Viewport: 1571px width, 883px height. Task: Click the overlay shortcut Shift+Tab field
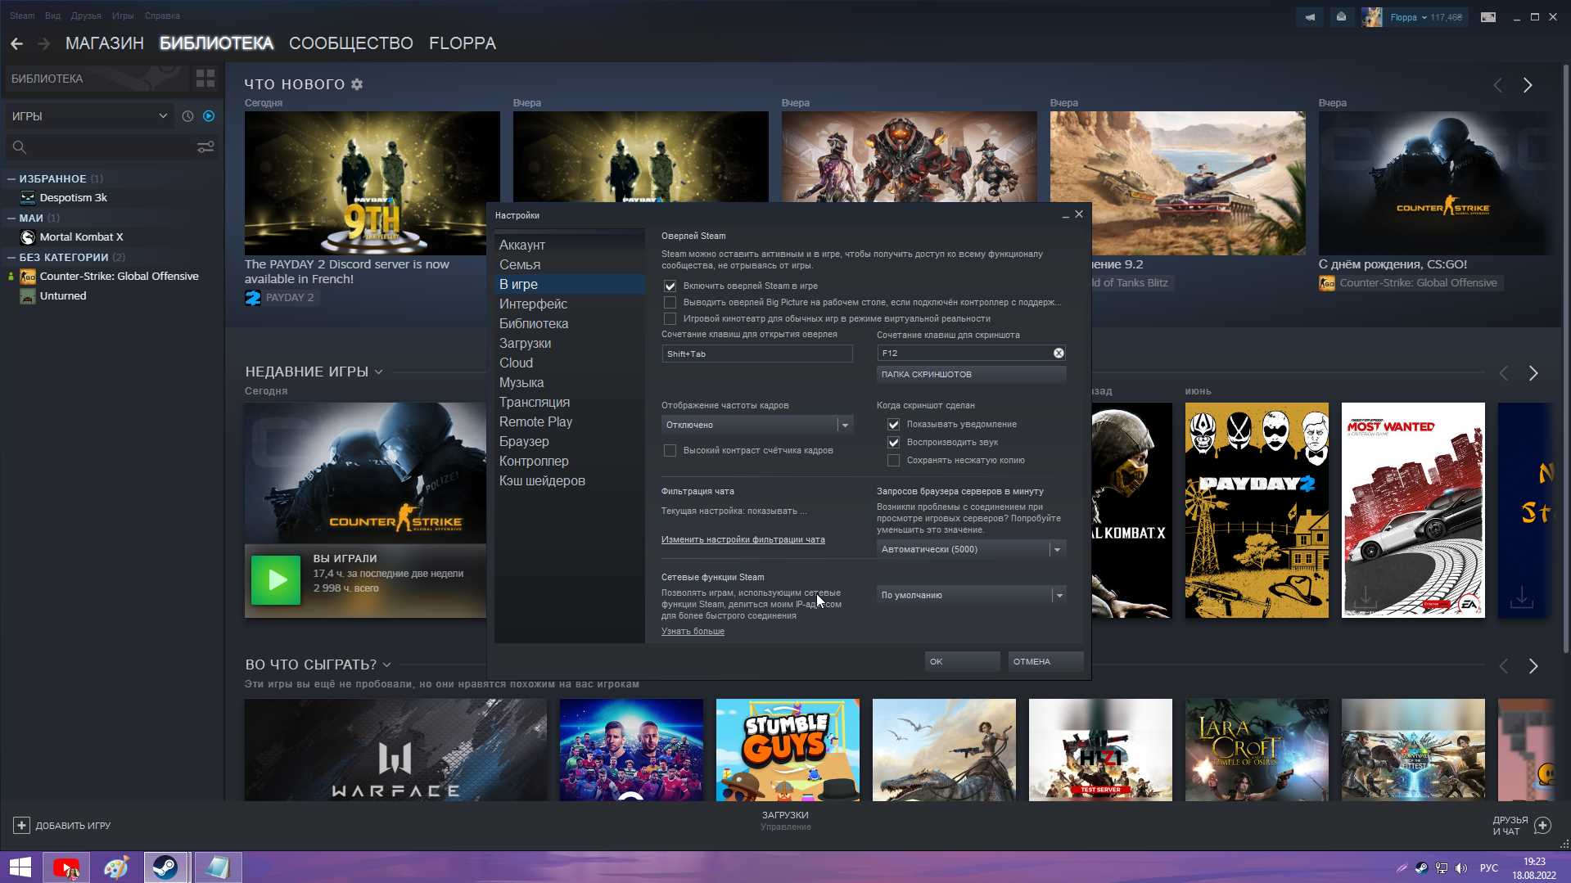point(757,354)
